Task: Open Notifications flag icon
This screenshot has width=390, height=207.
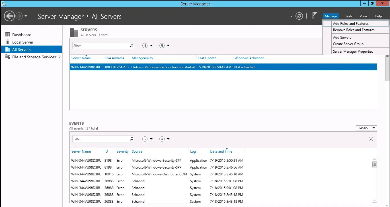Action: click(315, 15)
